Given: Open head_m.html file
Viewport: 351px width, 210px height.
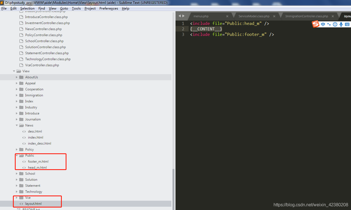Looking at the screenshot, I should tap(37, 168).
